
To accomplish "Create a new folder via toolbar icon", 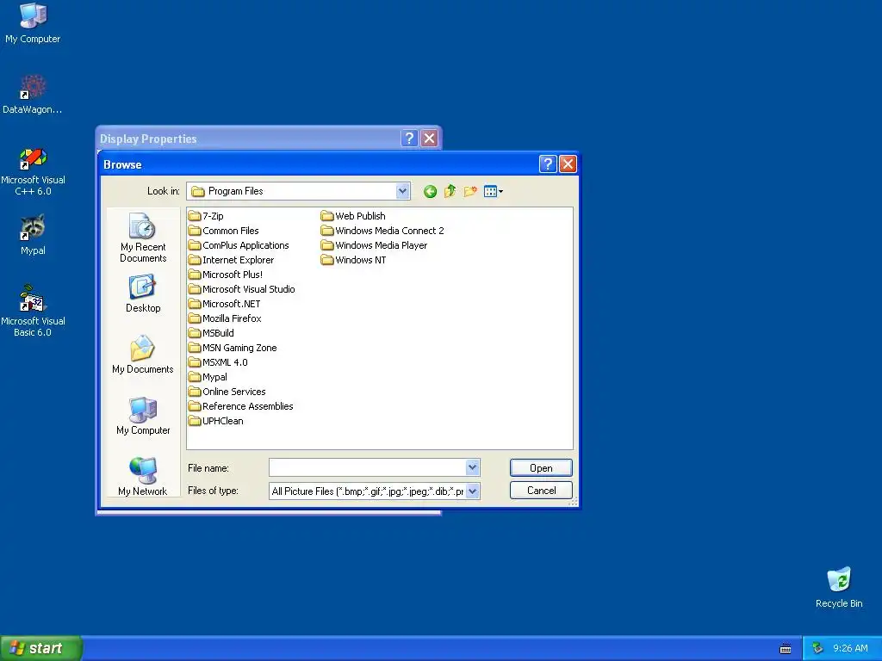I will (470, 192).
